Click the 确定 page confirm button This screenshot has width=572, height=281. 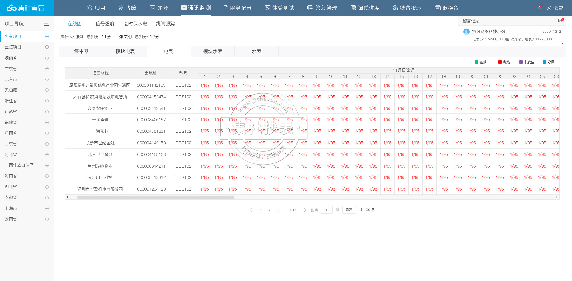tap(349, 210)
